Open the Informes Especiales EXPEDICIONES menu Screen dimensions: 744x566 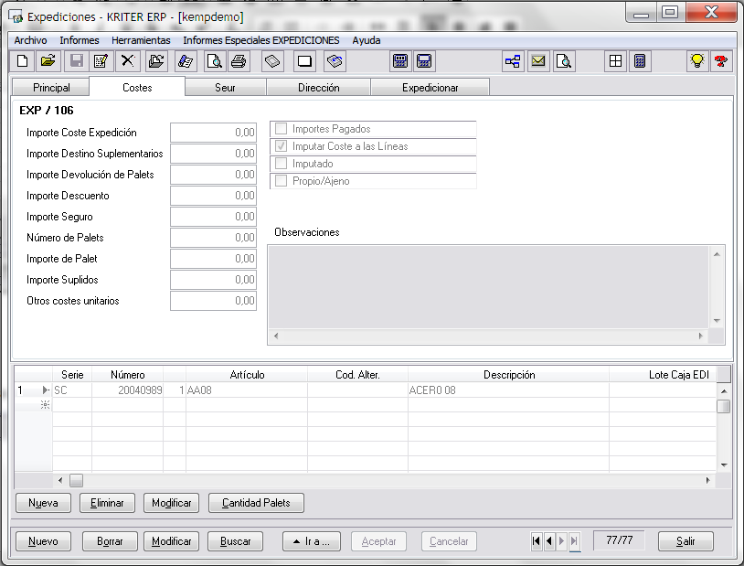click(x=261, y=40)
